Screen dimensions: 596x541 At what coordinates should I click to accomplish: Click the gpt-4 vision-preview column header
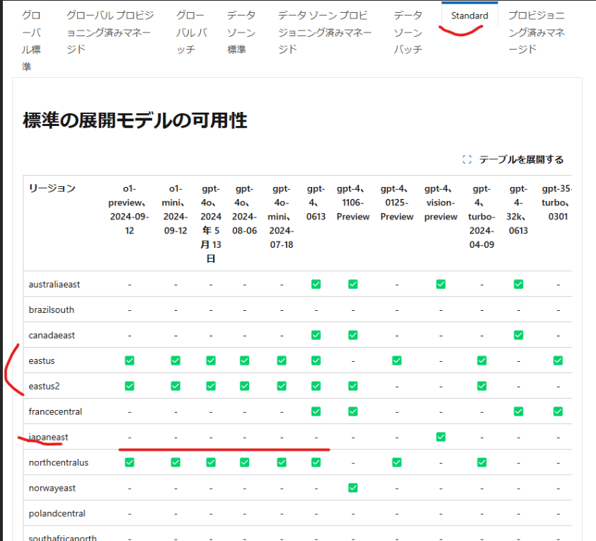tap(440, 203)
